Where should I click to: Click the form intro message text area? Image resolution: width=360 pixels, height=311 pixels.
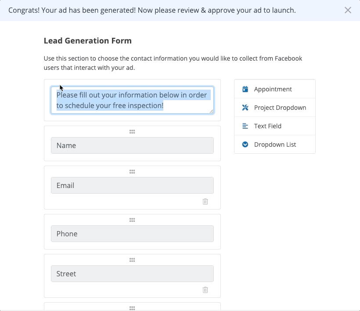[x=132, y=100]
